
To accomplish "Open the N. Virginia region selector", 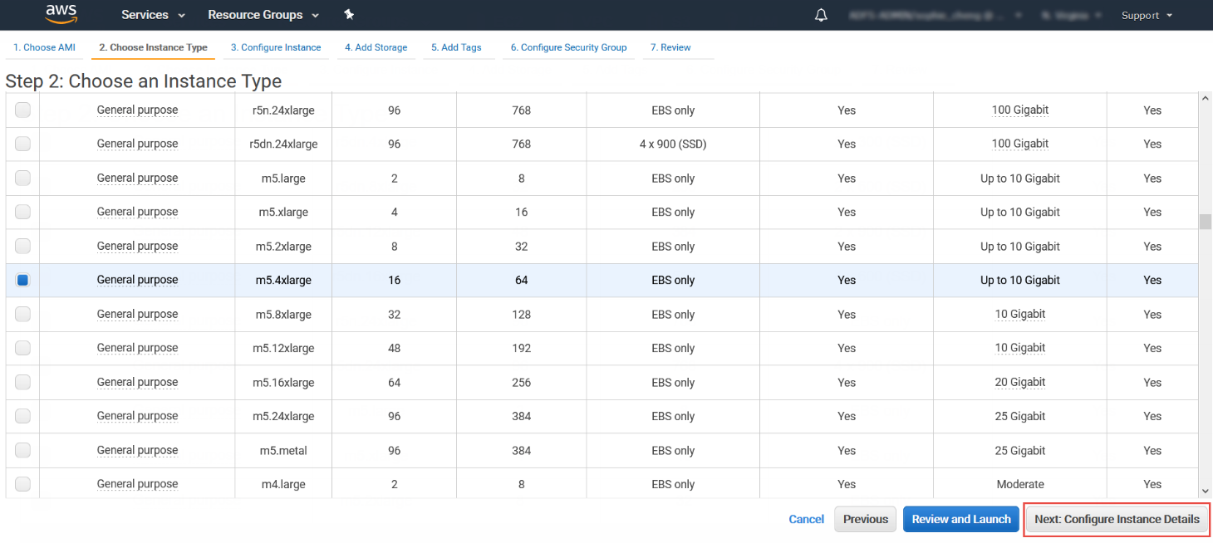I will point(1071,14).
